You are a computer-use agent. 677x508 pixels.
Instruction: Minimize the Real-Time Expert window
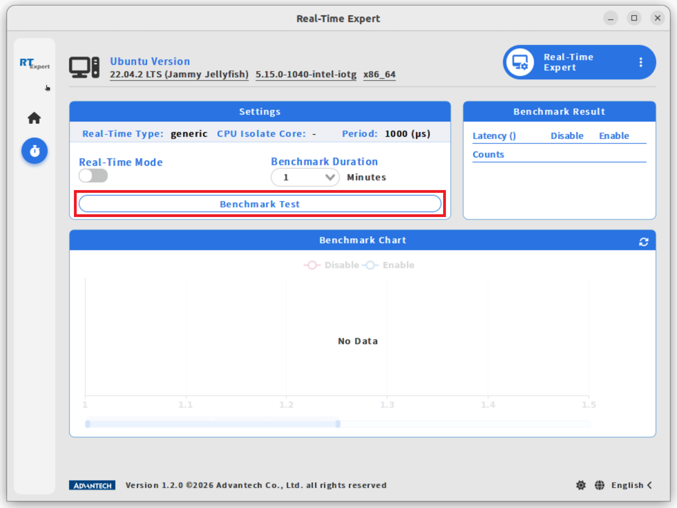click(x=611, y=18)
